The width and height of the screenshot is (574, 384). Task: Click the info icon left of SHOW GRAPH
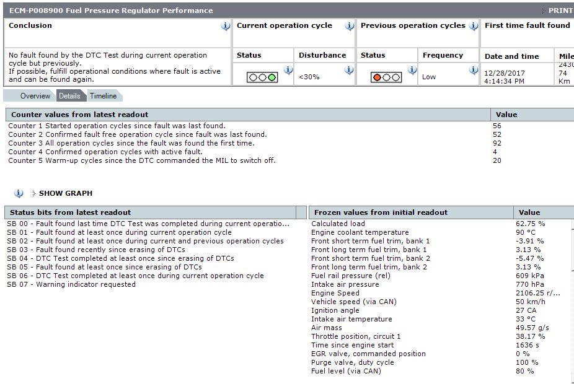19,193
